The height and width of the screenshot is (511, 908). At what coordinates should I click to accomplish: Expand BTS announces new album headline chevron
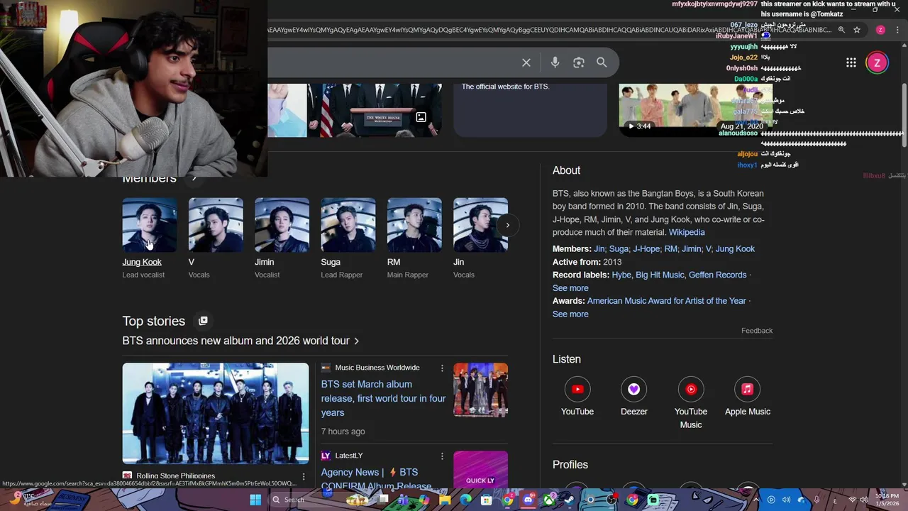(356, 341)
